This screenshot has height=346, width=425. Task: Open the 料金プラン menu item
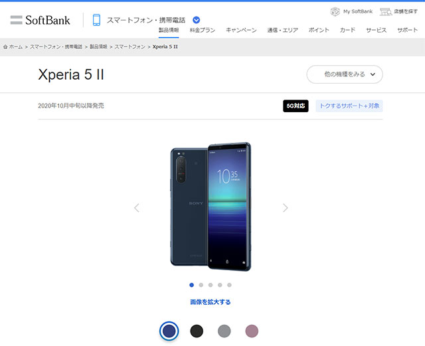click(203, 30)
